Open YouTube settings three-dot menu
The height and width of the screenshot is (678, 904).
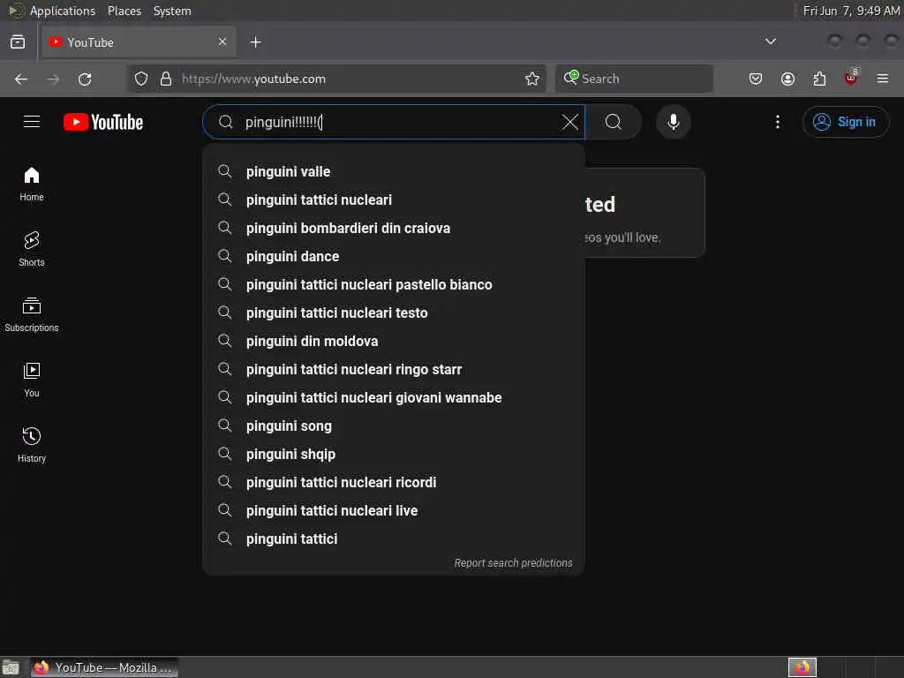(777, 122)
